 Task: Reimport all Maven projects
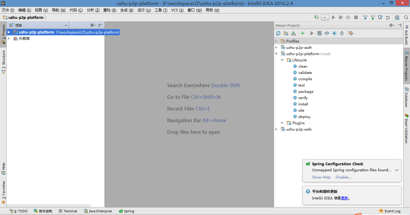(278, 33)
